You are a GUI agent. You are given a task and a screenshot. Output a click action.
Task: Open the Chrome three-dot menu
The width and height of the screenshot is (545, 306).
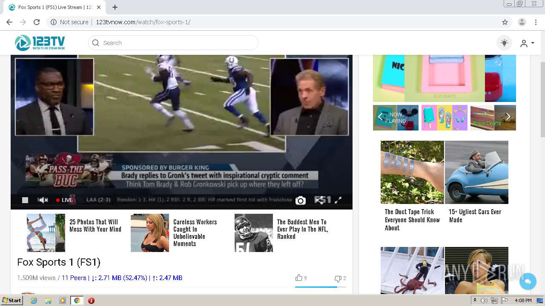pyautogui.click(x=536, y=22)
